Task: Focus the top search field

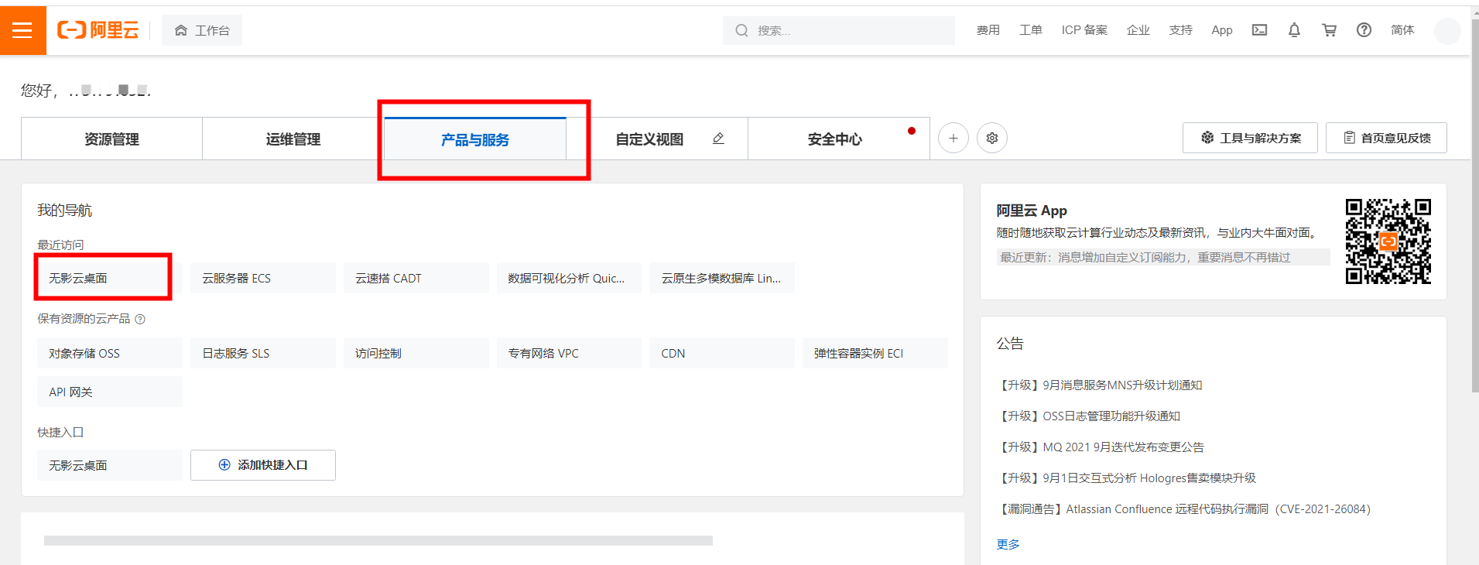Action: (x=839, y=30)
